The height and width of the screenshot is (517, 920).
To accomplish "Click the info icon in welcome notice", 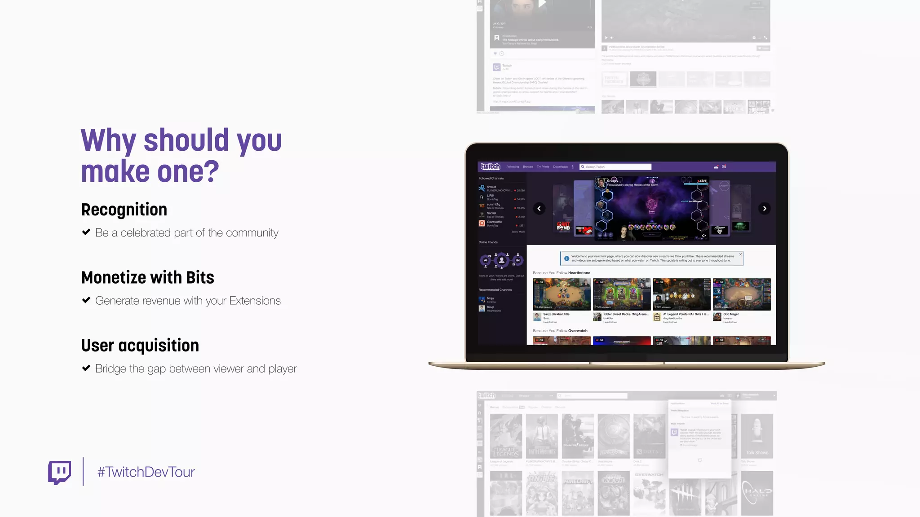I will [566, 258].
